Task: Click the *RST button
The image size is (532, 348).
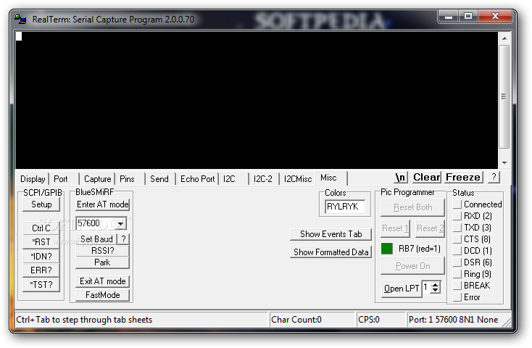Action: point(41,242)
